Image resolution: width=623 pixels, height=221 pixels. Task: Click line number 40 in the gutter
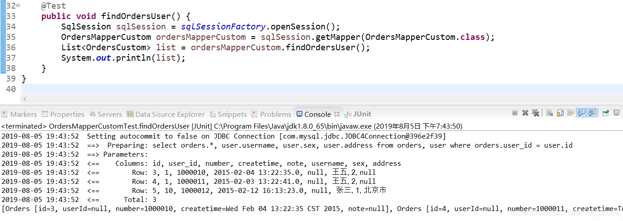10,89
